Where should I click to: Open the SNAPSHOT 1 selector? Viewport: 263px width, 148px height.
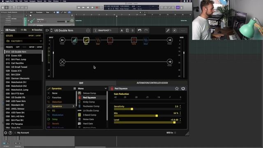click(x=106, y=30)
